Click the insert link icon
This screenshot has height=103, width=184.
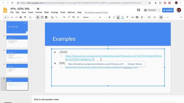[x=133, y=17]
